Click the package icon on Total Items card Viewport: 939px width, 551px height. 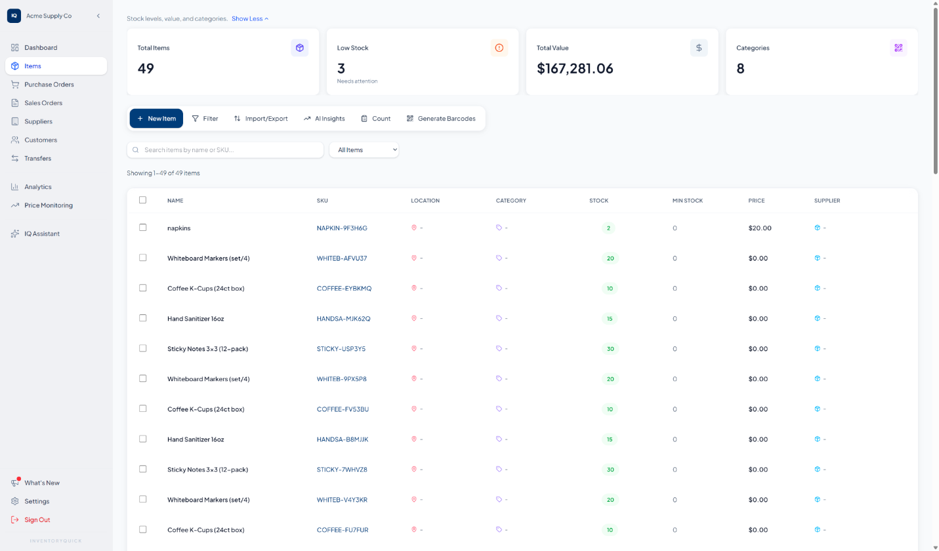300,47
